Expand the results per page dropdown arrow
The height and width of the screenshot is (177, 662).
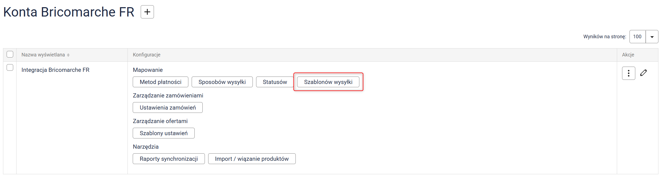point(652,37)
